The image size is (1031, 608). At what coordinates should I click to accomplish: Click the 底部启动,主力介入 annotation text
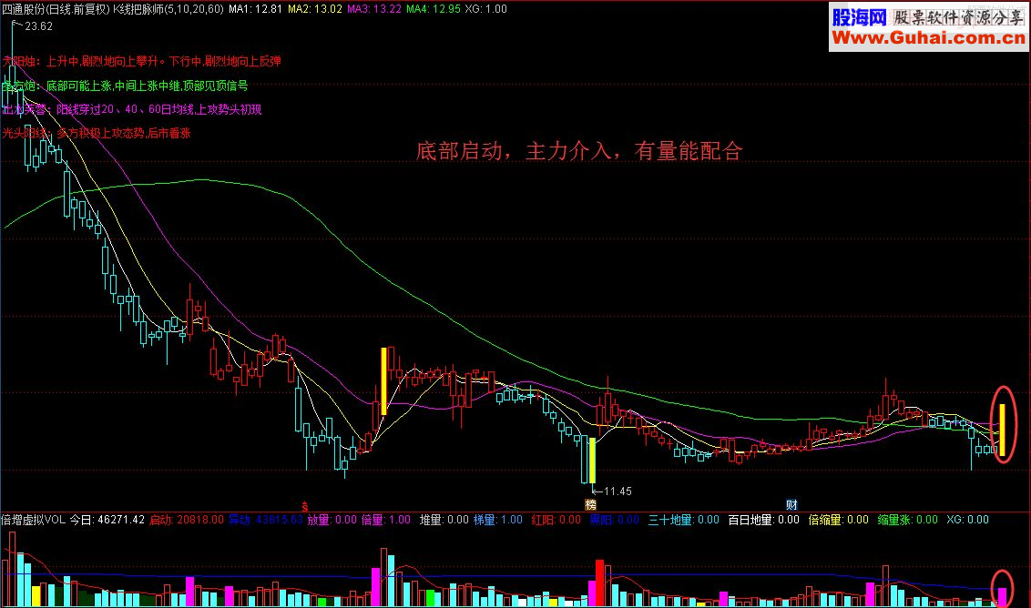coord(579,150)
